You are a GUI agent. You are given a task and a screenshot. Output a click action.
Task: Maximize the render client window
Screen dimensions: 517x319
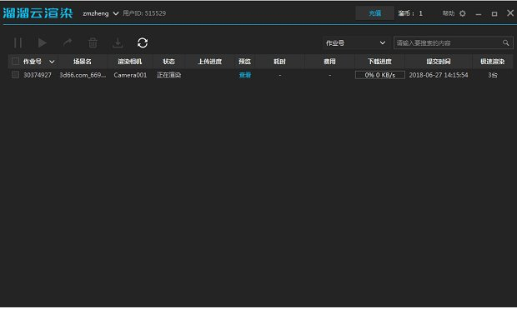[494, 13]
